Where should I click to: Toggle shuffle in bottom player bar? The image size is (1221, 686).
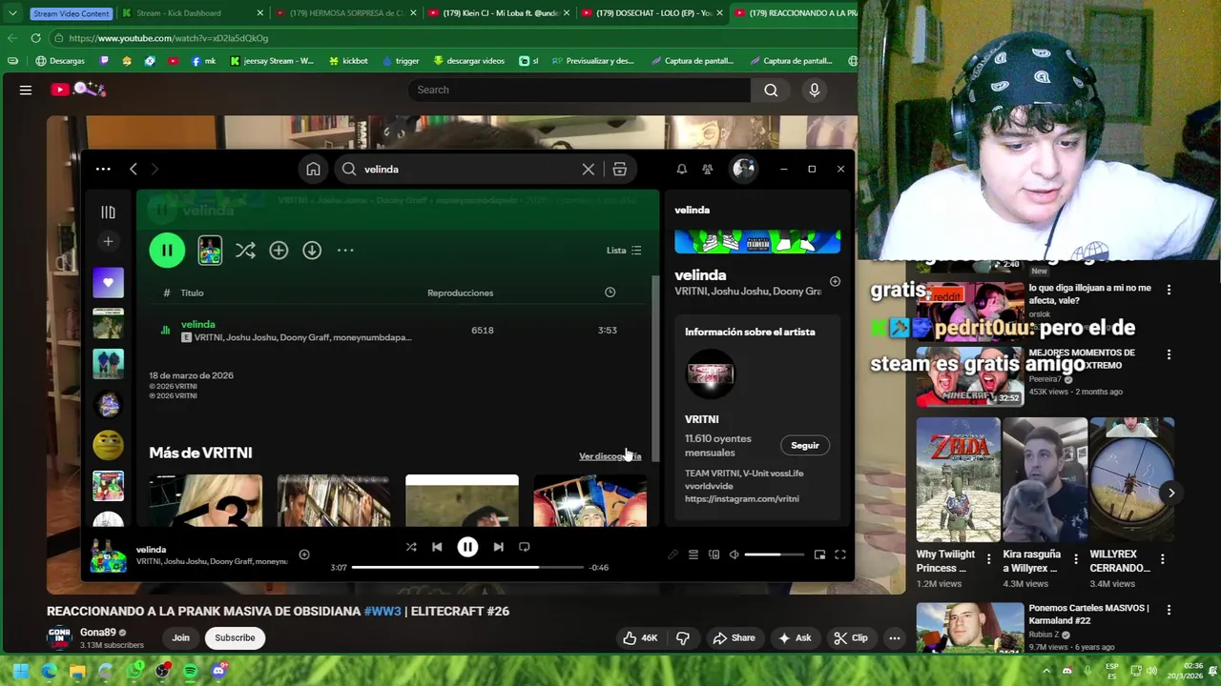point(411,547)
